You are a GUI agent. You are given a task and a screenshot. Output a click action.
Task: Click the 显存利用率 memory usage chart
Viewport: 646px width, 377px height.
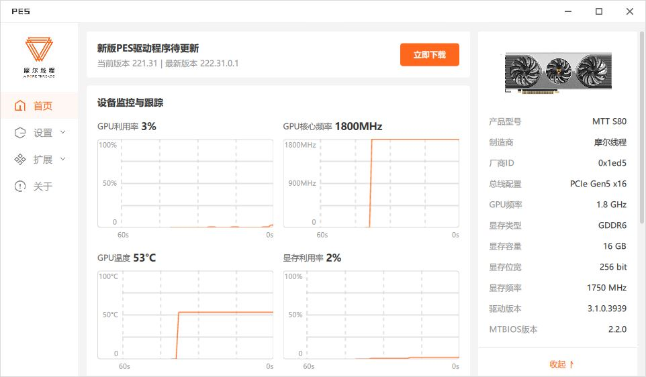point(371,315)
